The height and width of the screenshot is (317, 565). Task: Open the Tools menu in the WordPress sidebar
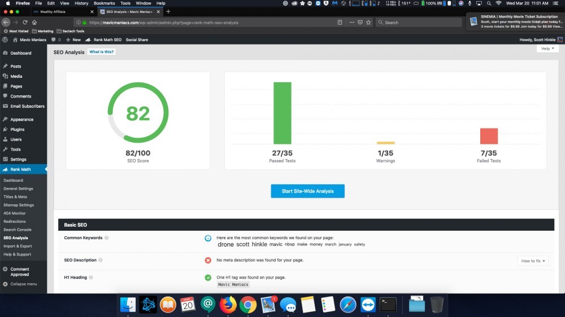coord(15,149)
